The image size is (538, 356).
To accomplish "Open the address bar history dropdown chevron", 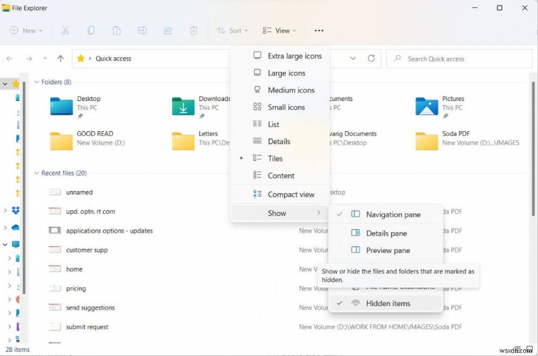I will [352, 59].
